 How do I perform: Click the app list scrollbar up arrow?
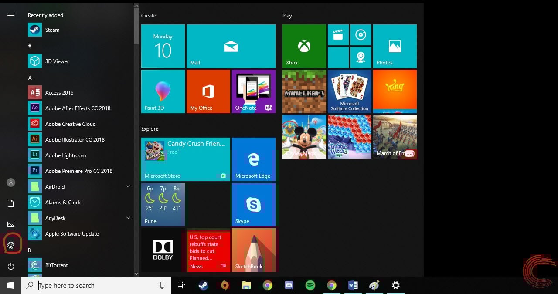click(136, 7)
